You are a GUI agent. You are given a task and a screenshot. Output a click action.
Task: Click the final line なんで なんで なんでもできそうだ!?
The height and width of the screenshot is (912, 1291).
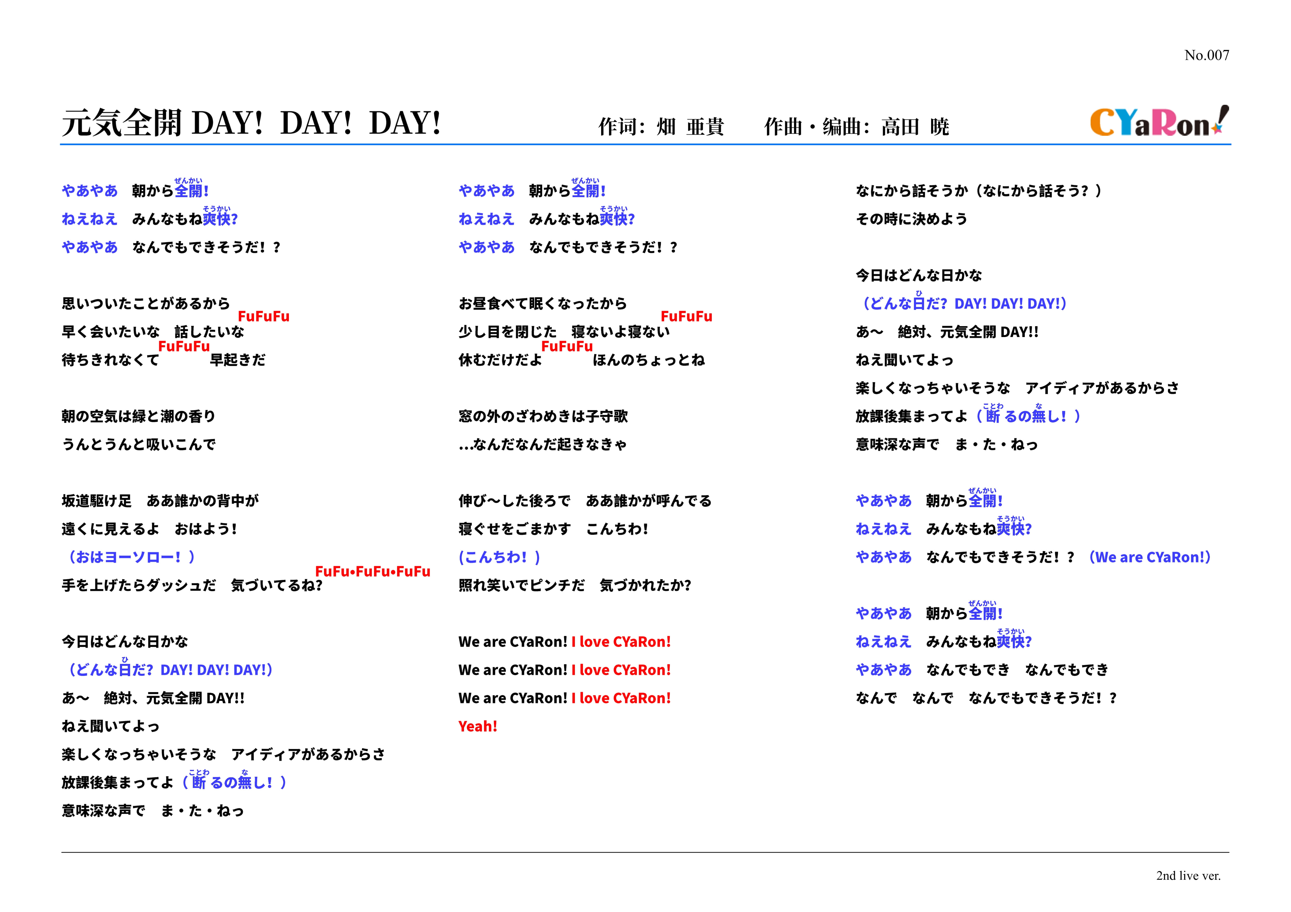[x=986, y=698]
